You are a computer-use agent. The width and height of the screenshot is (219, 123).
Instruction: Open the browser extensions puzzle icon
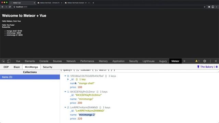[209, 7]
